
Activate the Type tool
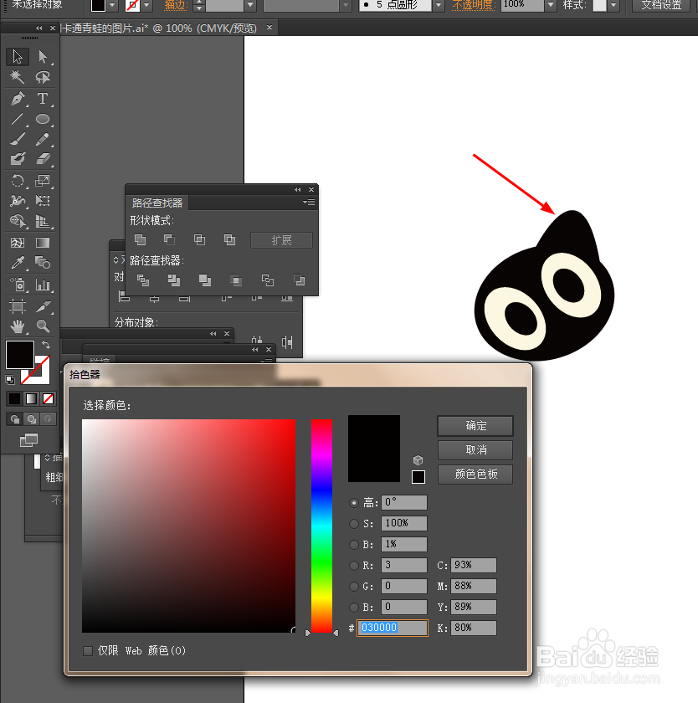tap(43, 98)
